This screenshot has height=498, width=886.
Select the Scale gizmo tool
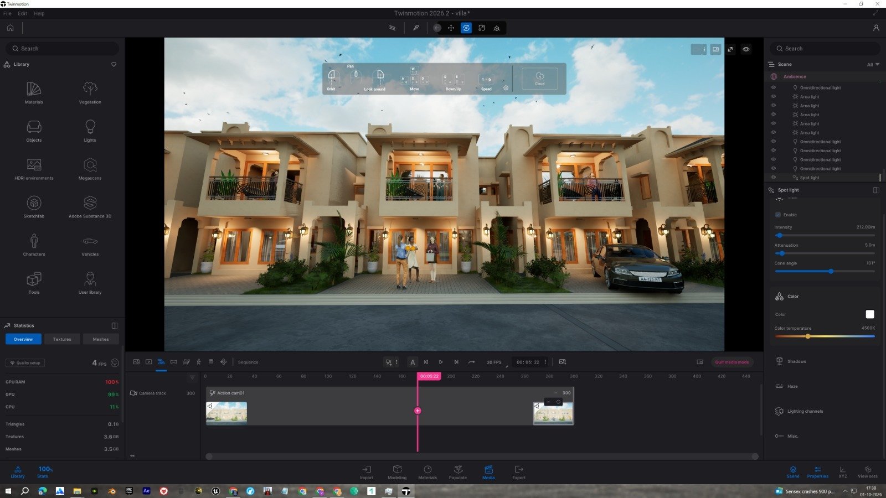coord(482,28)
